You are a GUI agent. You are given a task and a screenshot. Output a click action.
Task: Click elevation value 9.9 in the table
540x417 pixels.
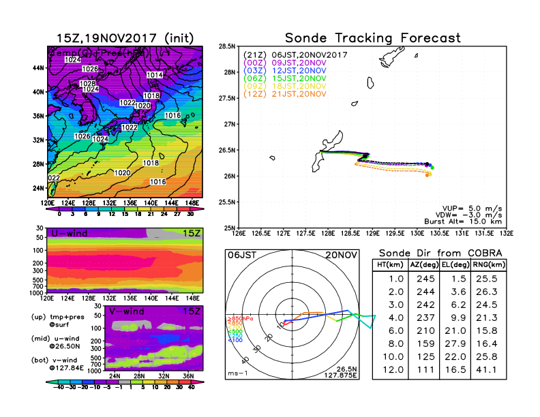pos(458,318)
